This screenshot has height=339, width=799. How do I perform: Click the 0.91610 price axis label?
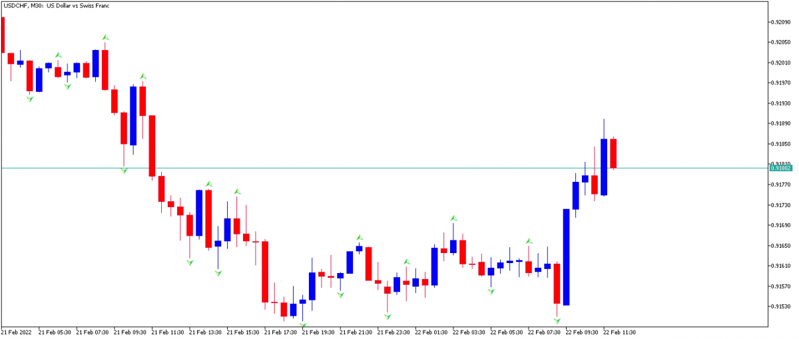click(x=780, y=266)
